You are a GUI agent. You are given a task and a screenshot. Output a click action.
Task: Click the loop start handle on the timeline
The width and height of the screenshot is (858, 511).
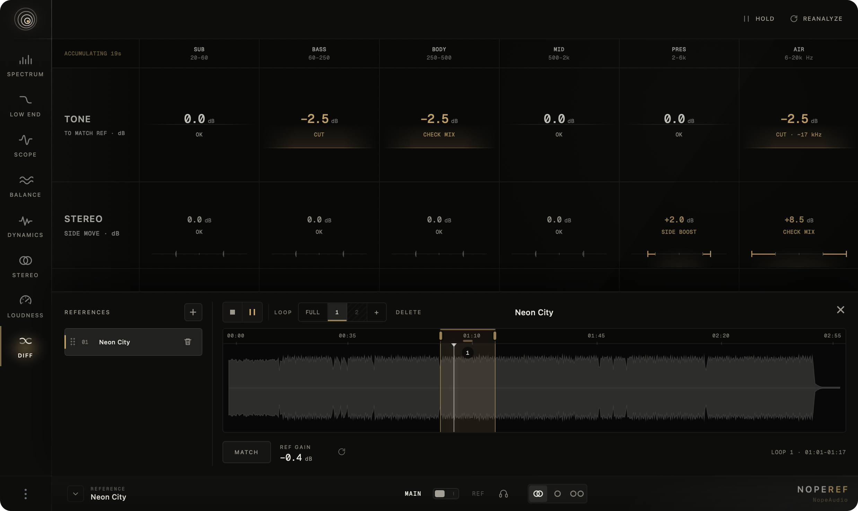[x=440, y=335]
